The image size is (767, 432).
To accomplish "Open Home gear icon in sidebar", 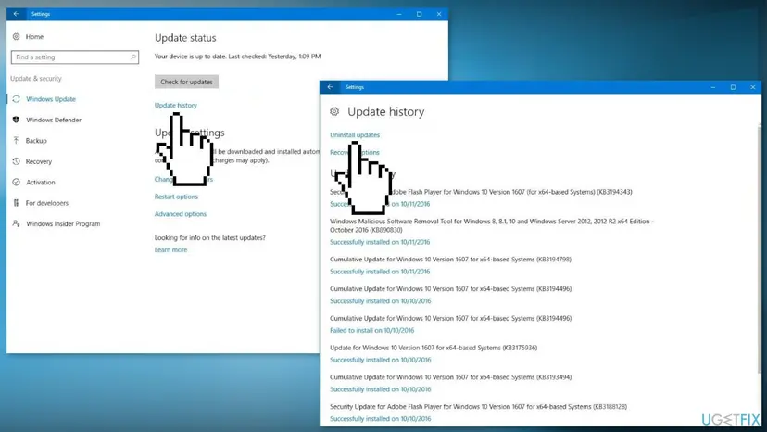I will coord(16,37).
